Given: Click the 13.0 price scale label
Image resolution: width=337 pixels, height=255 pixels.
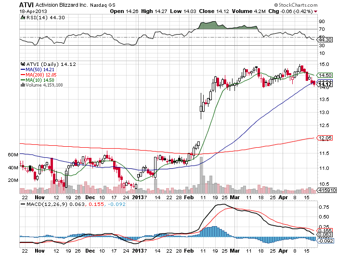Looking at the screenshot, I should 324,113.
